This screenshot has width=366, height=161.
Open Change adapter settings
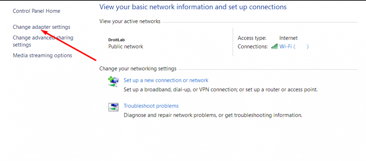(x=41, y=27)
